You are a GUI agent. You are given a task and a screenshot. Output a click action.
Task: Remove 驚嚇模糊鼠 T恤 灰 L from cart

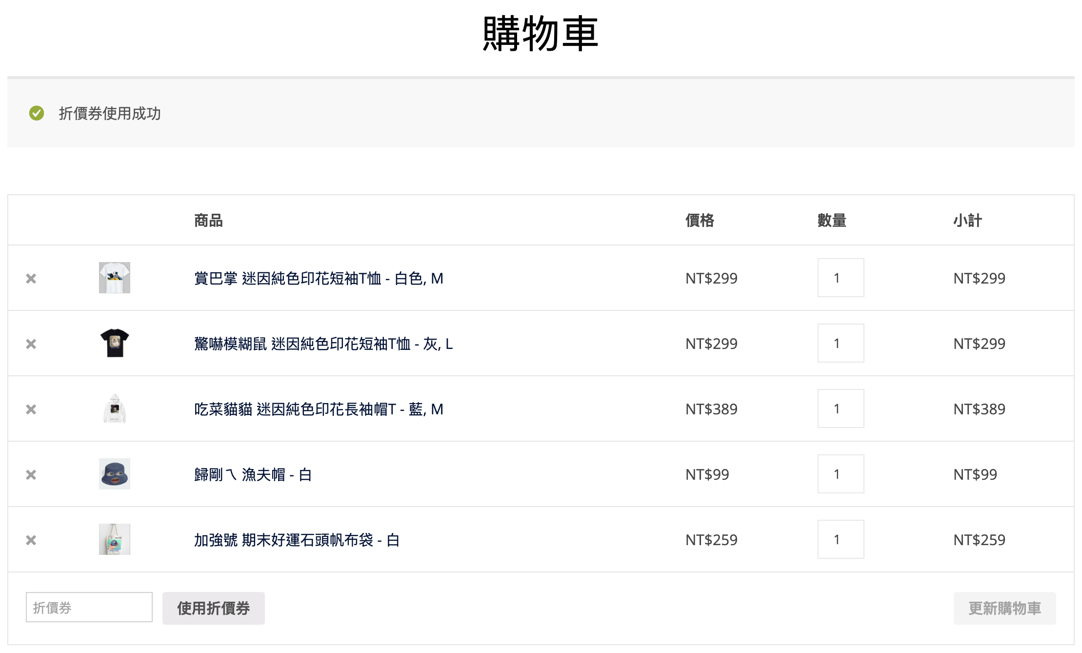[x=31, y=344]
